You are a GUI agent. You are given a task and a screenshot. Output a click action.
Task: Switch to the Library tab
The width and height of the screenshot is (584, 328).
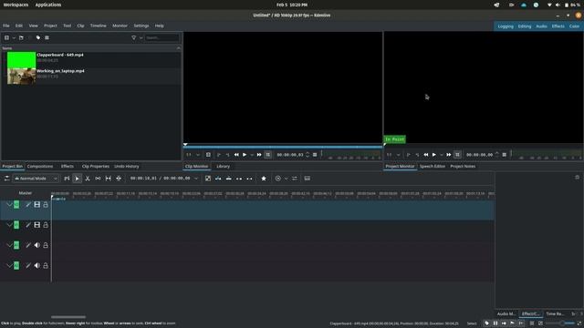223,166
